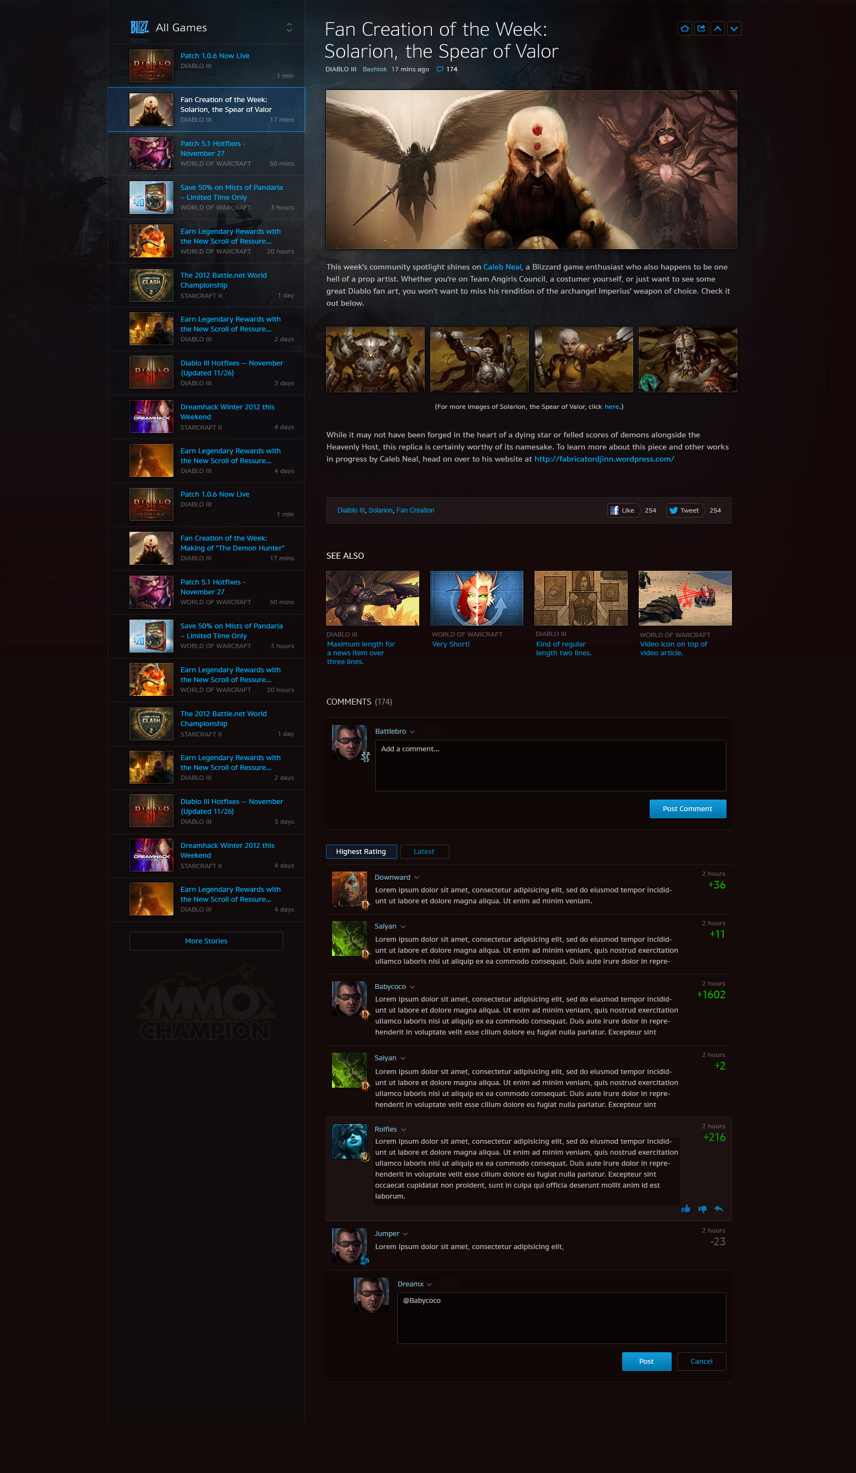Click the home icon beside the article title

click(x=684, y=29)
